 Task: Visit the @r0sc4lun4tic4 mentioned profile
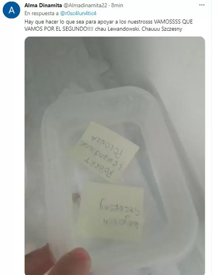coord(78,13)
